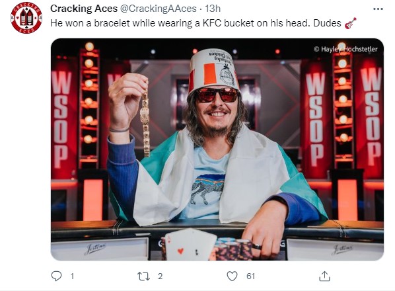Viewport: 395px width, 291px height.
Task: Click the poker chip stacks in the photo
Action: pyautogui.click(x=232, y=249)
